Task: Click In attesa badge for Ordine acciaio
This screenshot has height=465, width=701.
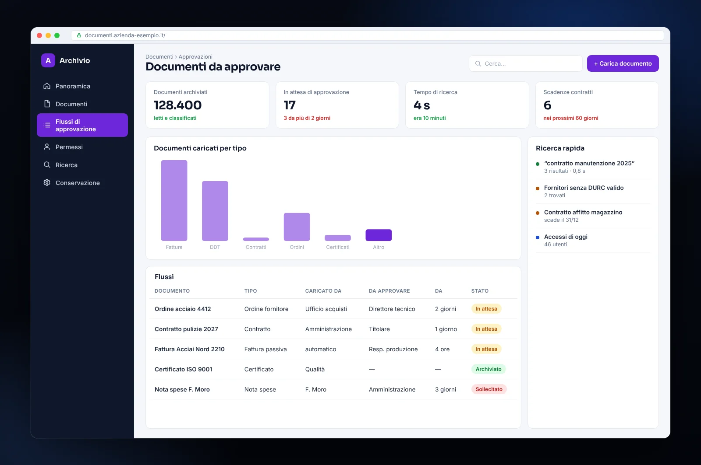Action: coord(486,309)
